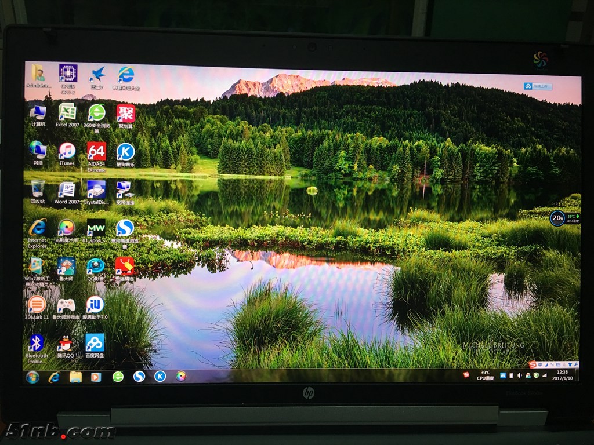The width and height of the screenshot is (594, 445).
Task: Select the AIDA64 Extreme icon
Action: click(96, 151)
